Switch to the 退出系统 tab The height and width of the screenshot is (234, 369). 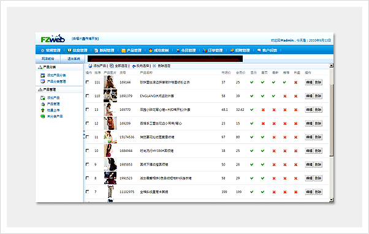tap(74, 59)
